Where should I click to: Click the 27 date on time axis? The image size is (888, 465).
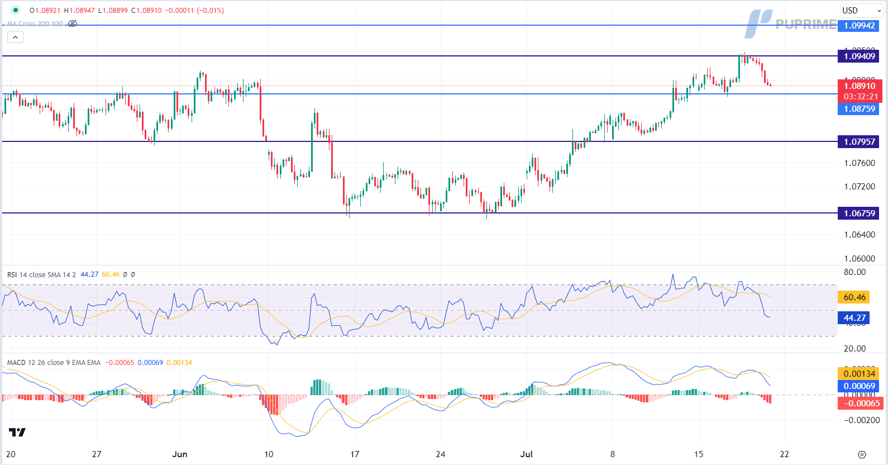click(x=97, y=454)
